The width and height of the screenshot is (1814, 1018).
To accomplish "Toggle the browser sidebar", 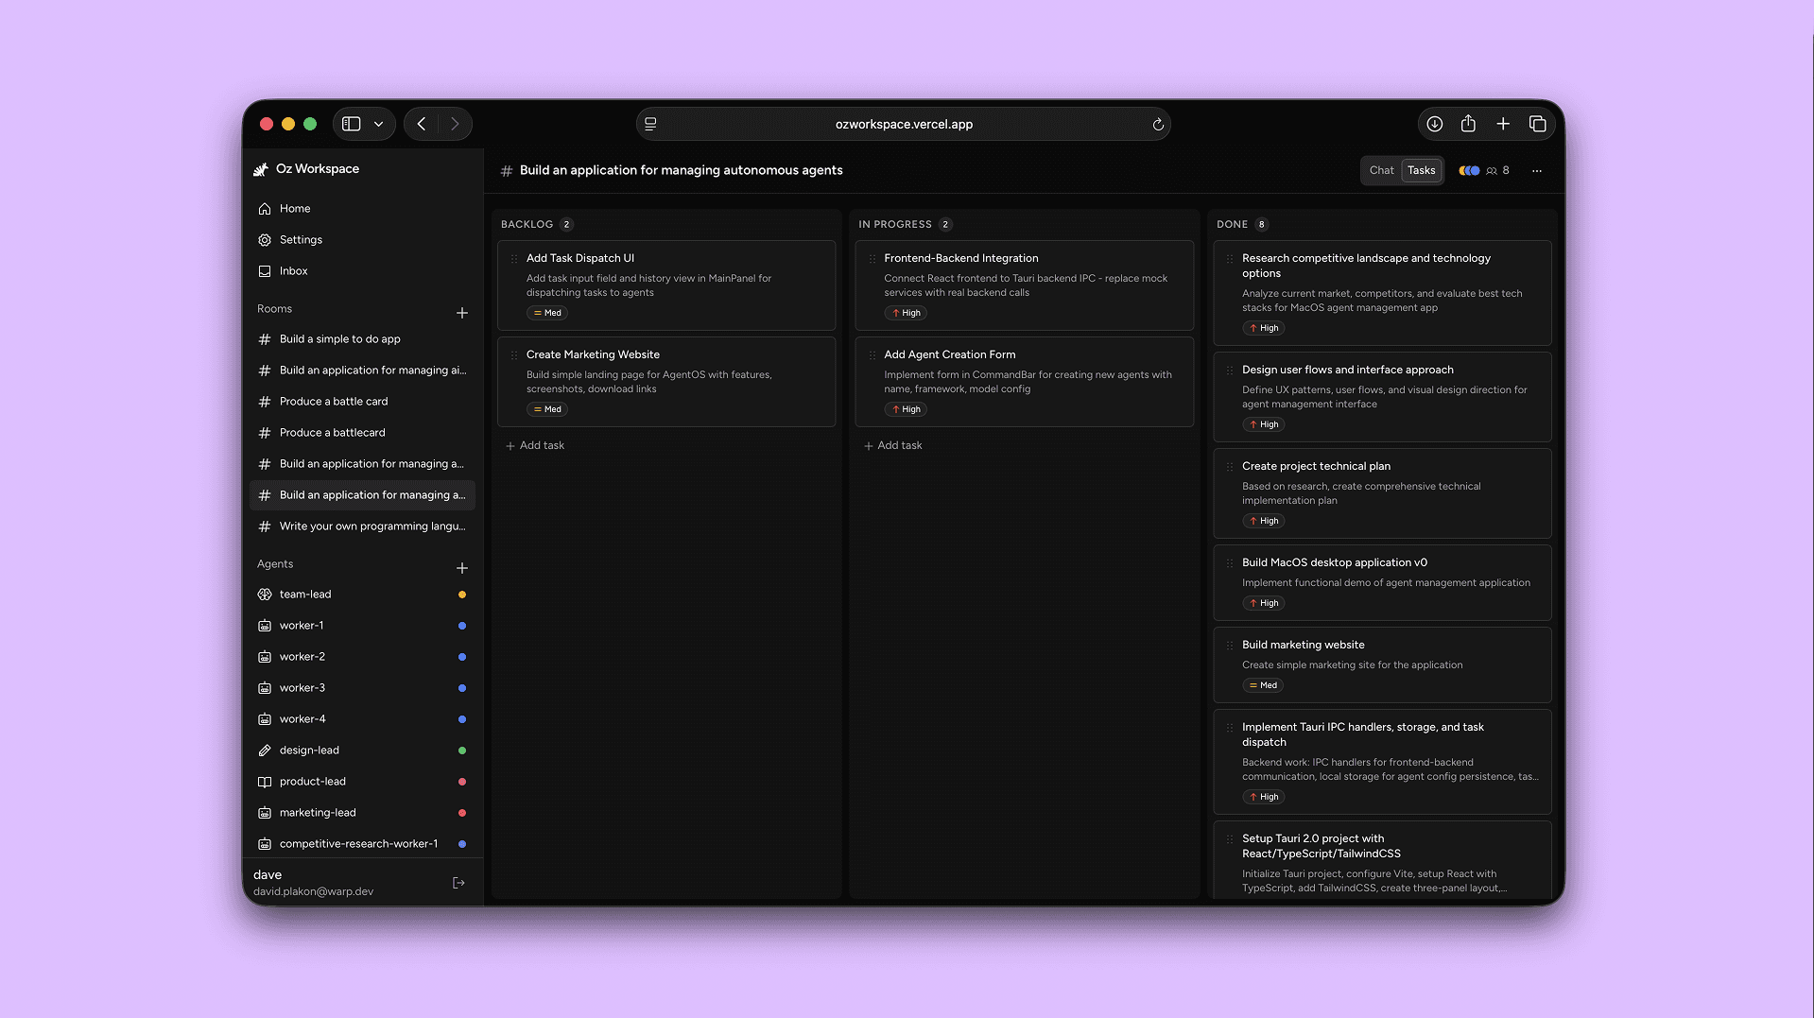I will [x=351, y=124].
